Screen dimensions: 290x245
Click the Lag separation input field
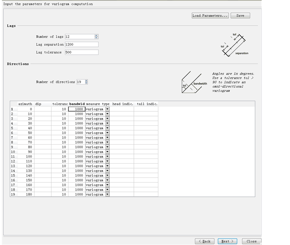pos(82,44)
